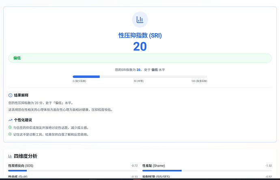Click the chart icon beside 四维度分析

(x=10, y=156)
